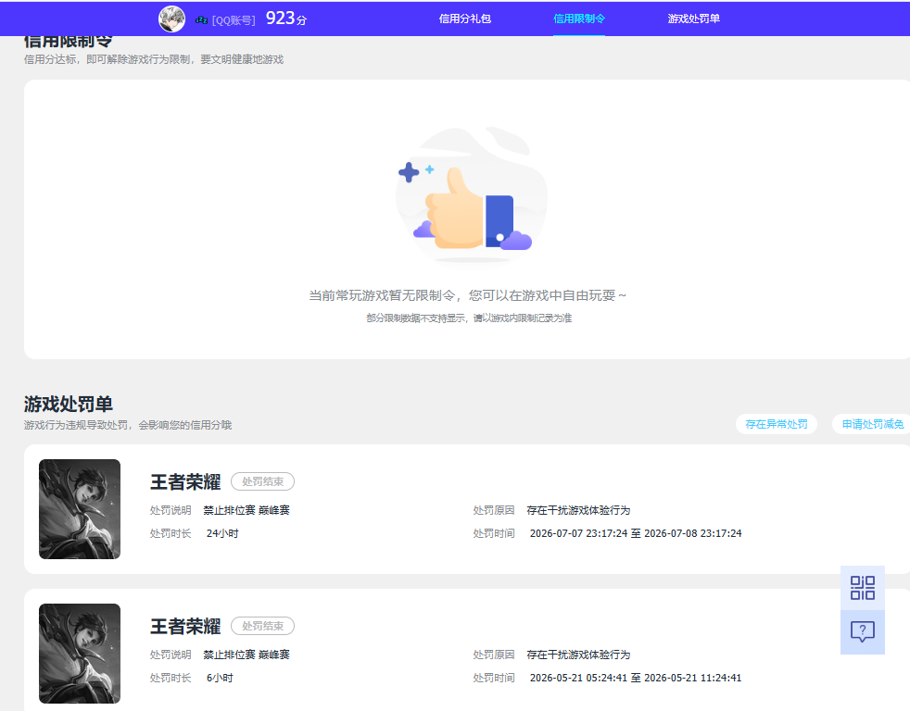
Task: Open hero thumbnail of the 6小时 penalty card
Action: pos(80,654)
